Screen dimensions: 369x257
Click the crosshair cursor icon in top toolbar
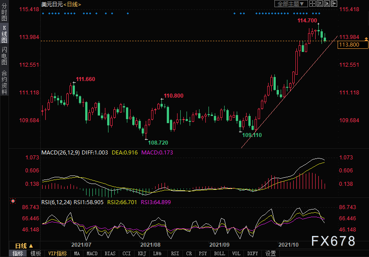(x=313, y=4)
